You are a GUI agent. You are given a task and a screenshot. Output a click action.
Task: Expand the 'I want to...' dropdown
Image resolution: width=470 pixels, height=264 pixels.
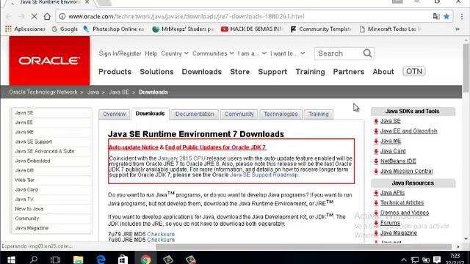click(287, 54)
